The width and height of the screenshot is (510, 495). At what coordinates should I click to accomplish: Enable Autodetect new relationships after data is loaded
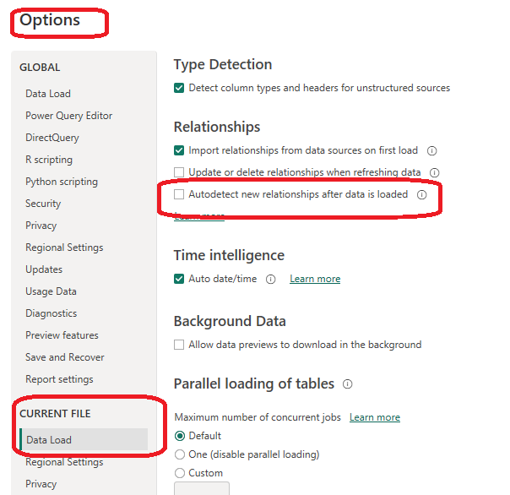click(179, 195)
